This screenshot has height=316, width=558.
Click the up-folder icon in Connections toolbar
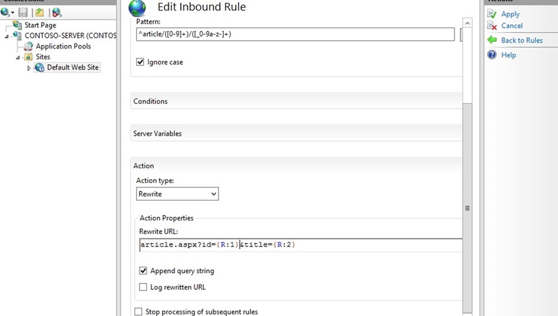pos(39,12)
